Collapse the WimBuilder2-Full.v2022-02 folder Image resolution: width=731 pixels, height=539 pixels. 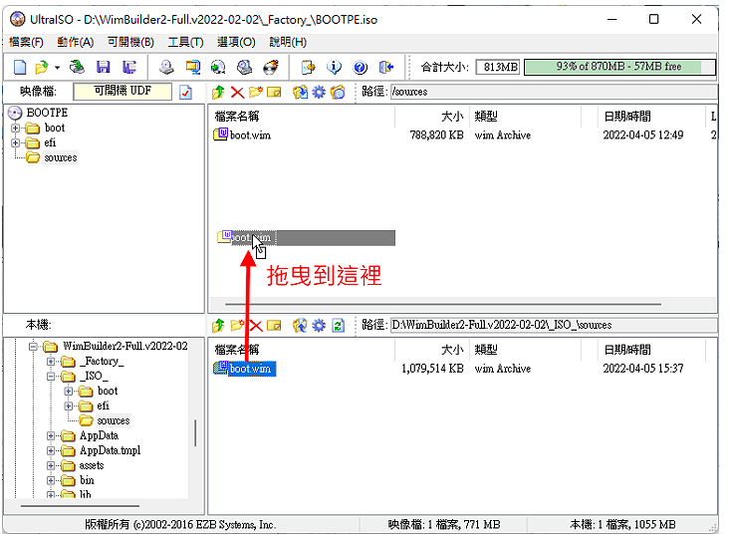(x=33, y=347)
